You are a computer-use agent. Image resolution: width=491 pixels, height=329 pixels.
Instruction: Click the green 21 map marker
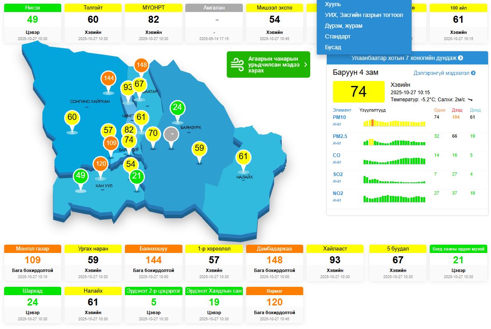click(137, 176)
